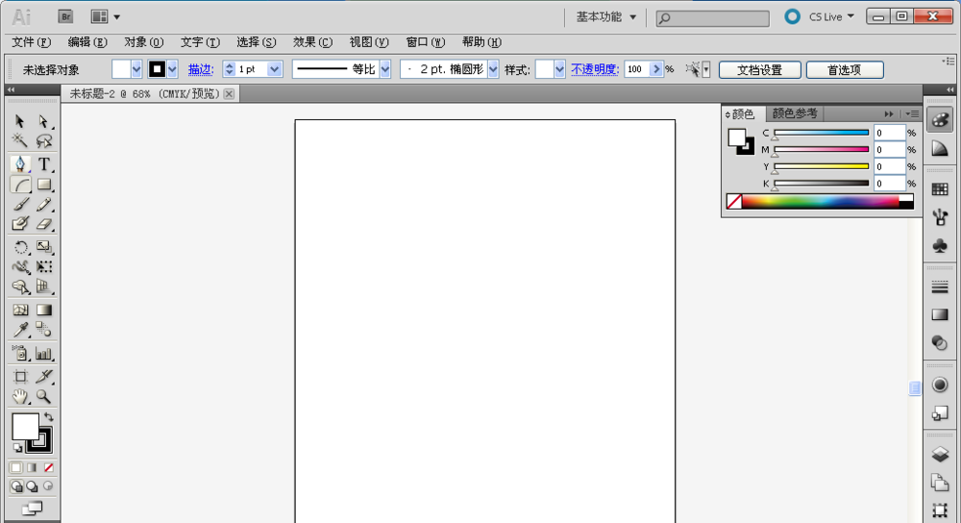
Task: Select the Perspective Grid tool
Action: pyautogui.click(x=43, y=286)
